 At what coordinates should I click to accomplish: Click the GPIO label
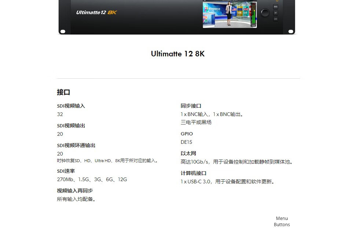click(x=187, y=134)
